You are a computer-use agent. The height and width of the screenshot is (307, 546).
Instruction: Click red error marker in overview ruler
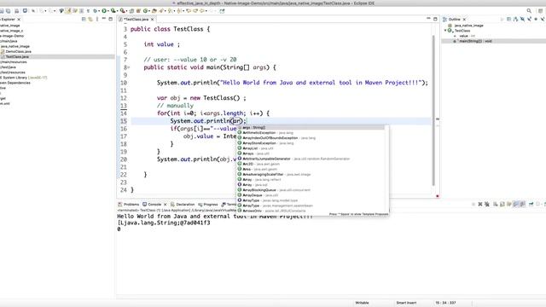tap(438, 196)
